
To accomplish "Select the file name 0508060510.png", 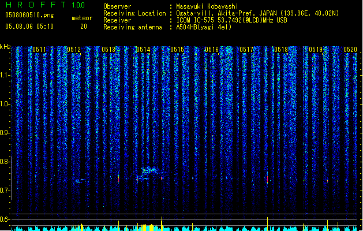I will (x=29, y=15).
